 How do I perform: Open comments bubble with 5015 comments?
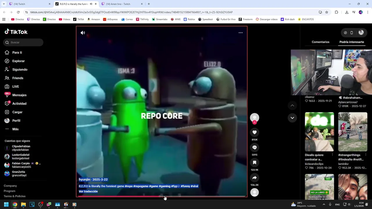[x=255, y=147]
